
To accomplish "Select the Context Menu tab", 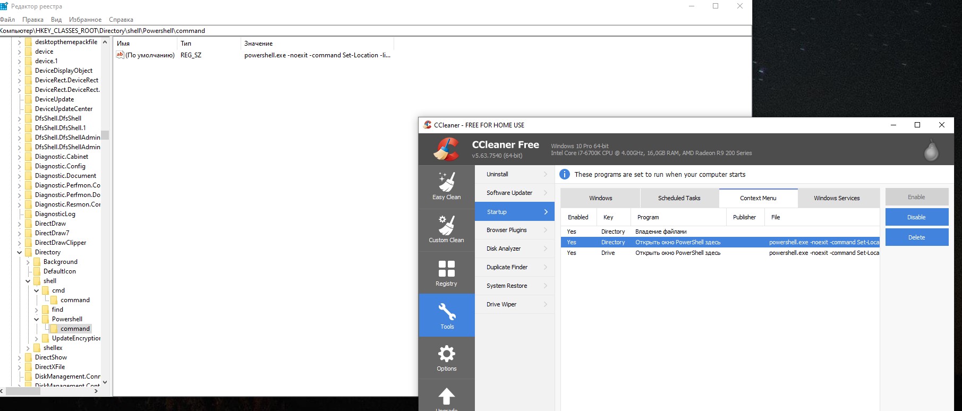I will (758, 198).
